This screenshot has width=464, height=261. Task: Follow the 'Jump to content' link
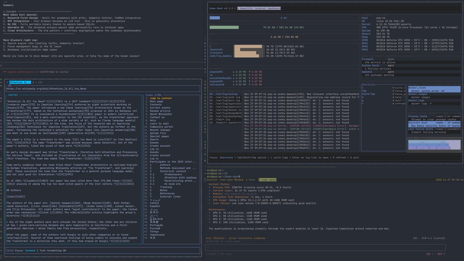161,98
